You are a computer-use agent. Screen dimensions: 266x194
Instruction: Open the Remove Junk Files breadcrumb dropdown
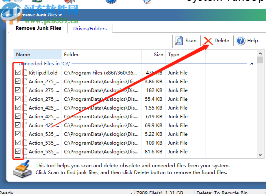coord(60,15)
